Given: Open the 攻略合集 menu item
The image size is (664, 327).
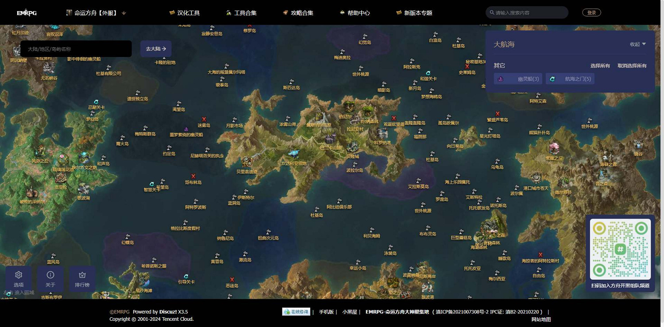Looking at the screenshot, I should (x=298, y=13).
